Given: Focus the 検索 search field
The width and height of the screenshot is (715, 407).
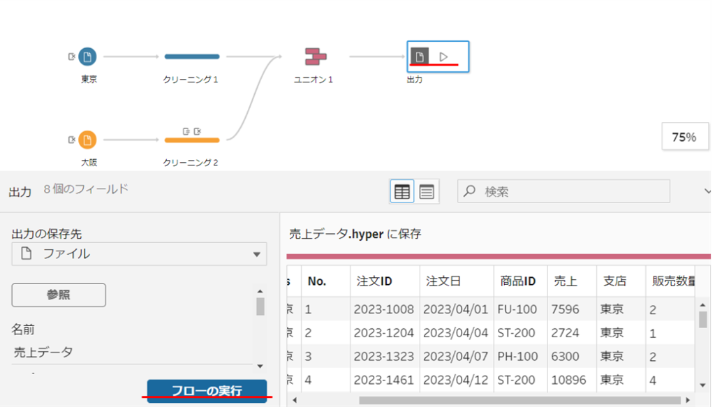Looking at the screenshot, I should (x=563, y=191).
